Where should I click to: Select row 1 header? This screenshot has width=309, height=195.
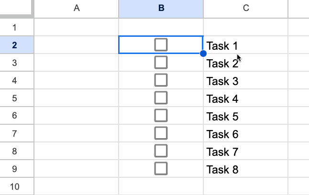tap(14, 27)
